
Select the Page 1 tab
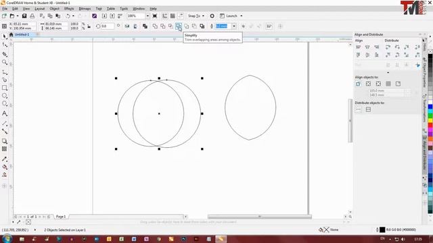(61, 217)
